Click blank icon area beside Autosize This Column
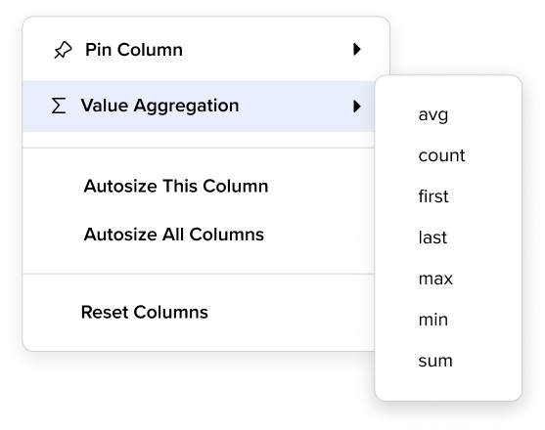The height and width of the screenshot is (430, 545). click(59, 186)
